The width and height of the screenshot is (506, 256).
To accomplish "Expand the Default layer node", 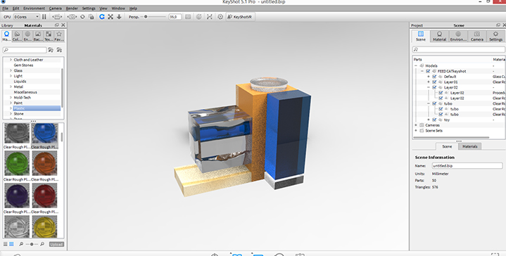I will point(429,77).
